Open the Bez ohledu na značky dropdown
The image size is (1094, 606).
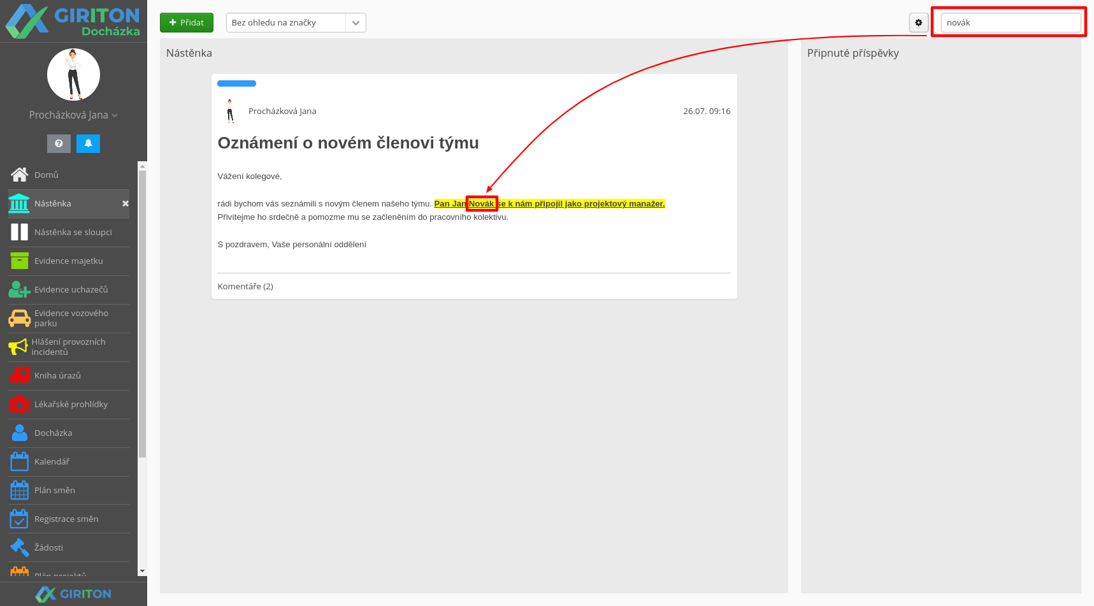(x=296, y=22)
